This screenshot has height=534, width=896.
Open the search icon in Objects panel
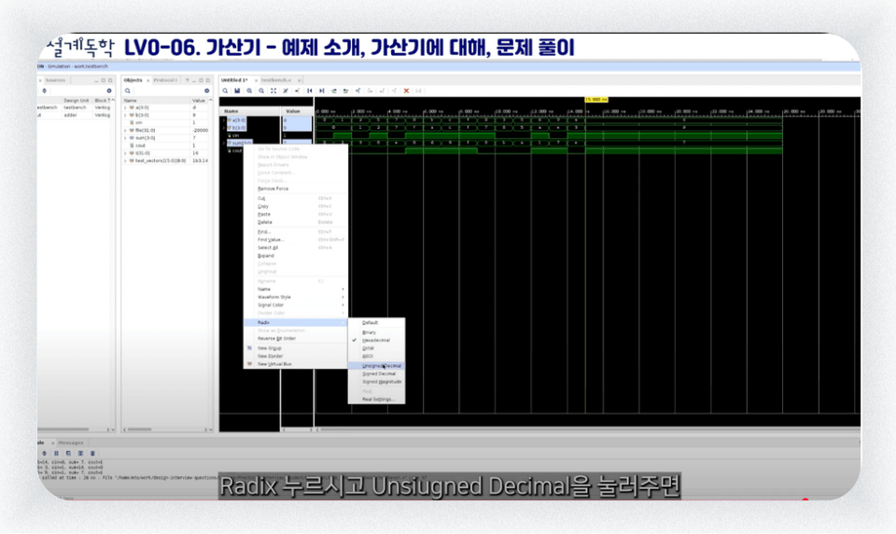pyautogui.click(x=128, y=91)
